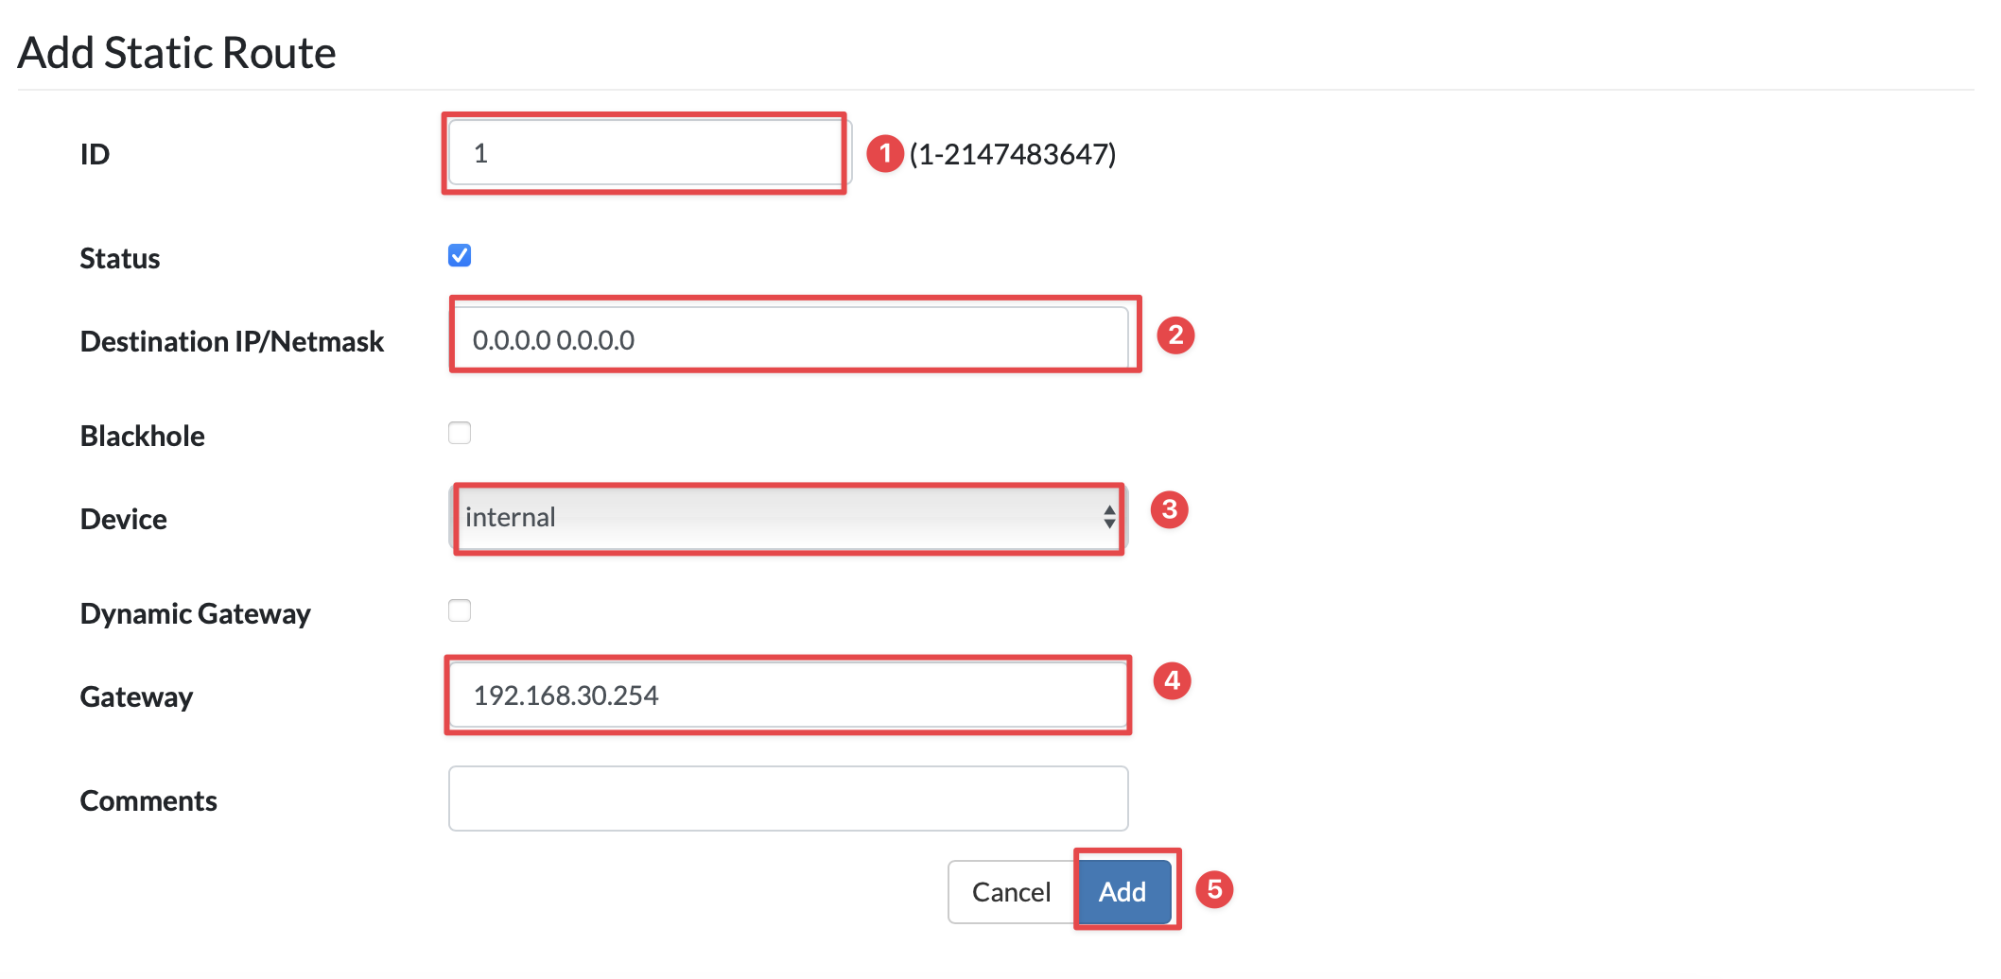Viewport: 2001px width, 979px height.
Task: Click red step marker number 2
Action: click(1175, 335)
